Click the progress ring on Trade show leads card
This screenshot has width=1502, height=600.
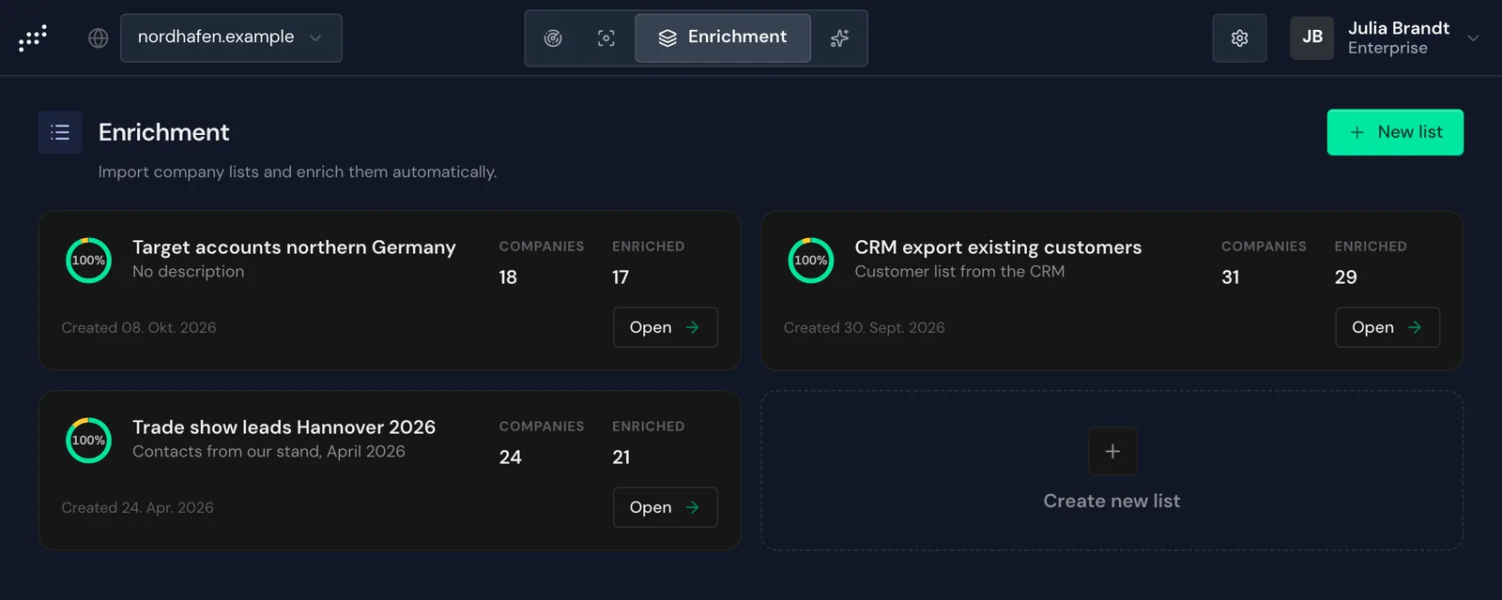[x=89, y=440]
